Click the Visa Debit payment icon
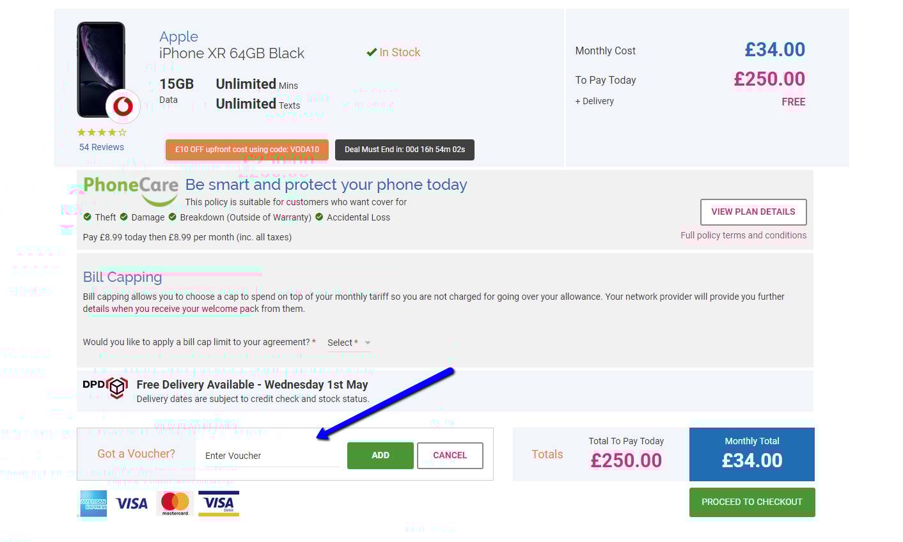The width and height of the screenshot is (903, 542). [218, 503]
